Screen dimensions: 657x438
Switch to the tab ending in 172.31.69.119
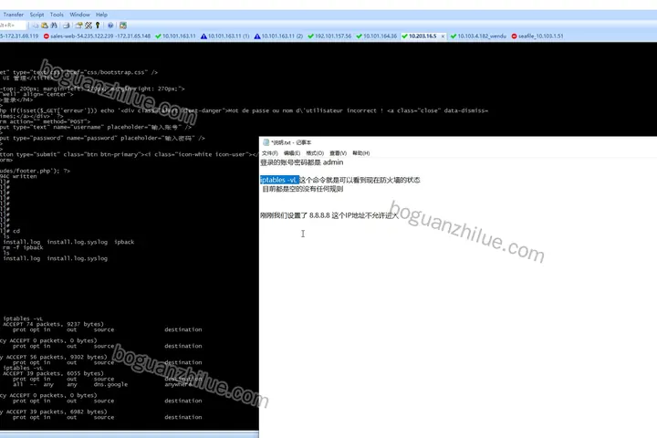pos(19,36)
